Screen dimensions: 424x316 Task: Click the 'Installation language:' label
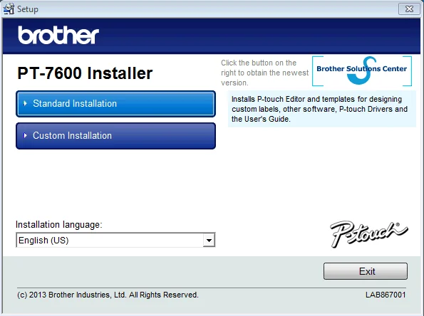59,225
